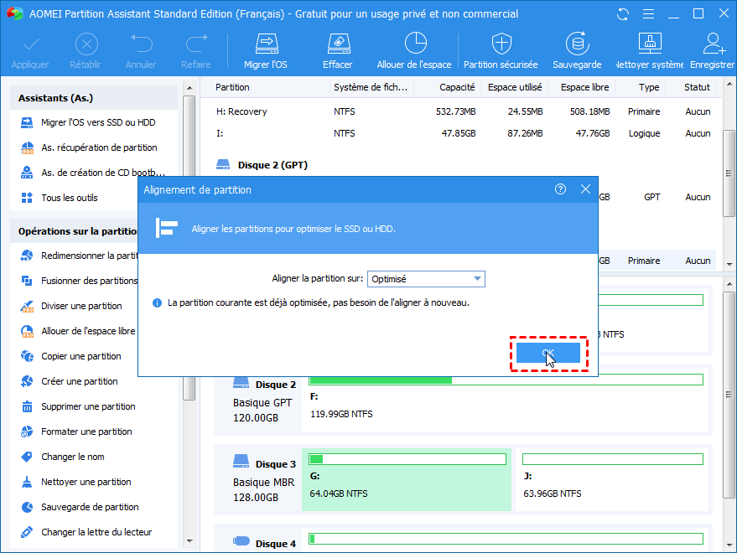Click the refresh icon in title bar
737x553 pixels.
(623, 14)
